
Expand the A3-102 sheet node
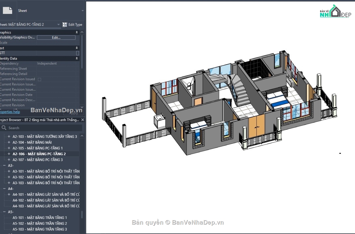click(9, 177)
